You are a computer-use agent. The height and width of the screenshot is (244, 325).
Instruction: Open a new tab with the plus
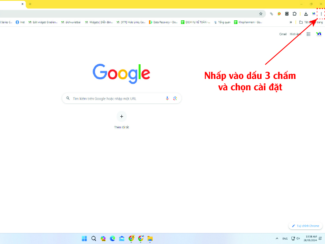tap(30, 4)
